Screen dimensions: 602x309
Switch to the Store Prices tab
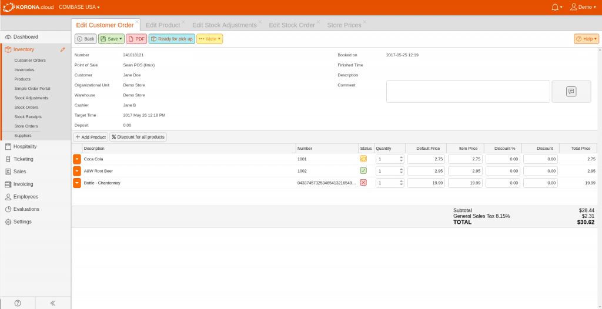click(x=344, y=25)
